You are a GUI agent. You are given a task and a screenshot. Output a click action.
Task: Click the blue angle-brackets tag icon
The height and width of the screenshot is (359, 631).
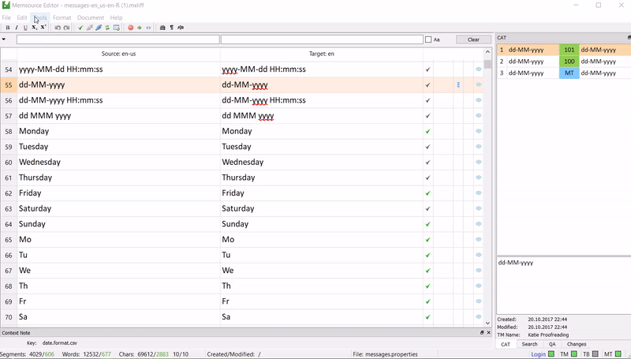point(148,28)
